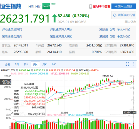
Task: Switch to the 5日 chart tab
Action: [17, 64]
